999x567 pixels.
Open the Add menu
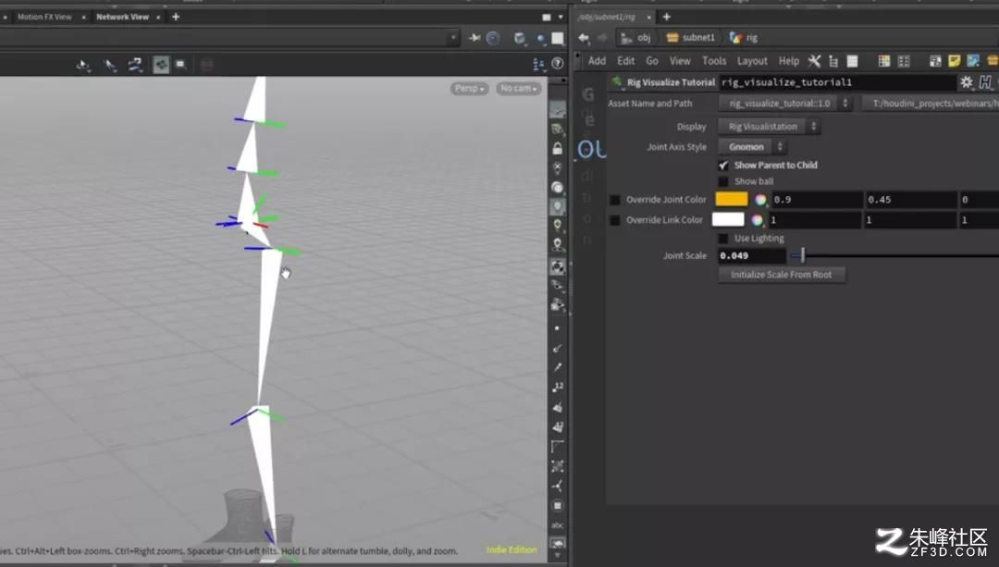coord(597,61)
